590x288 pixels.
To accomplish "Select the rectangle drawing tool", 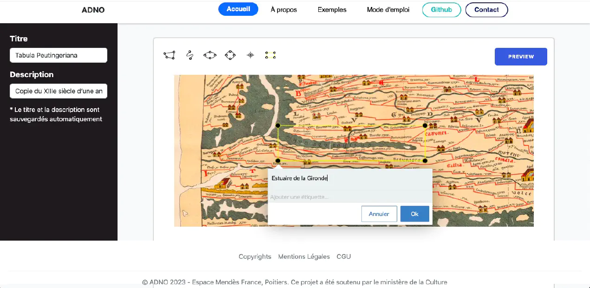I will tap(270, 55).
